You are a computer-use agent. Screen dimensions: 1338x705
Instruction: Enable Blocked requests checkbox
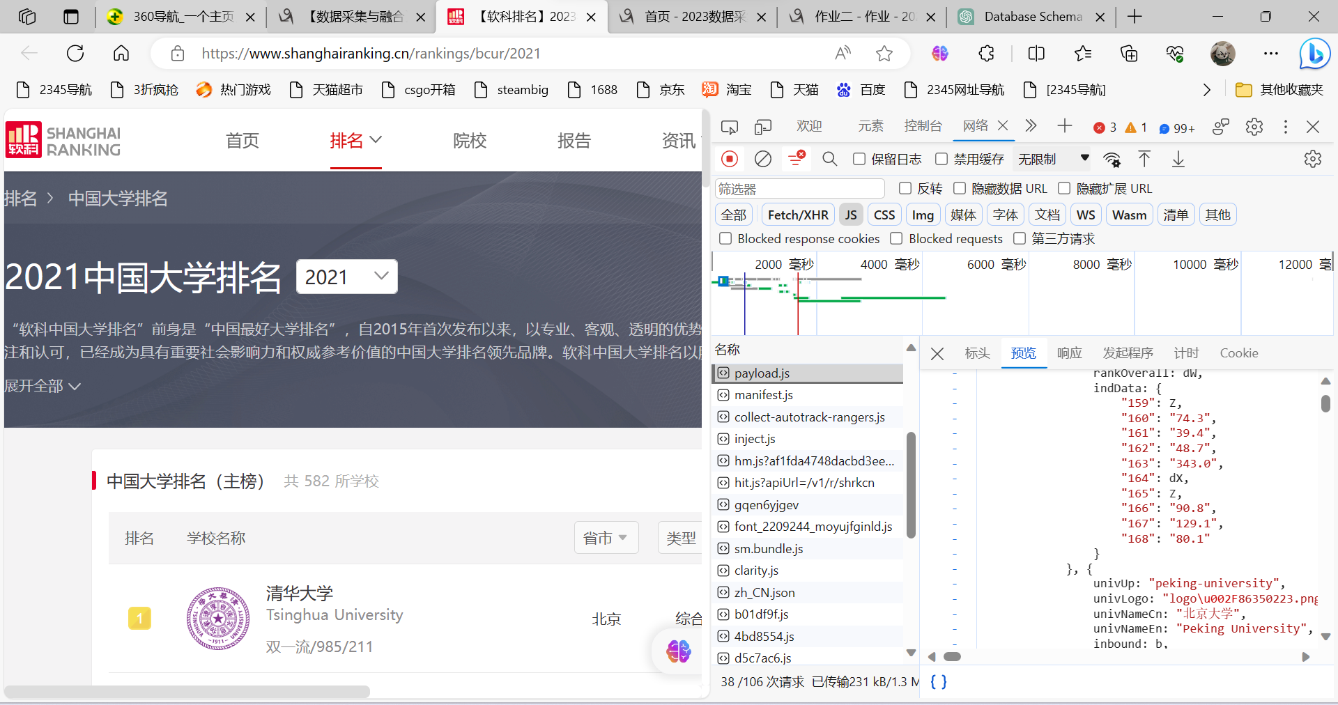pyautogui.click(x=896, y=238)
